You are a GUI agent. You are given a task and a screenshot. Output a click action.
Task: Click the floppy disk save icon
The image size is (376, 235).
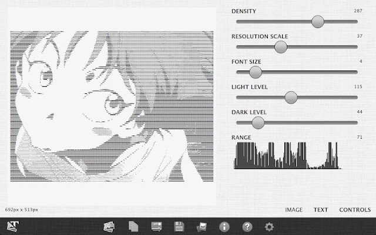pos(179,227)
